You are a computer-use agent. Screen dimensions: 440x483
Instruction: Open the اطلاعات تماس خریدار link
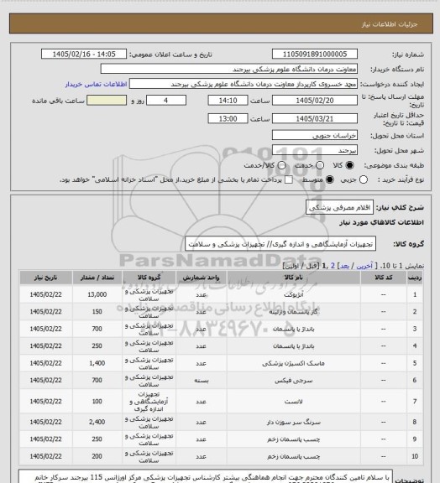point(96,84)
